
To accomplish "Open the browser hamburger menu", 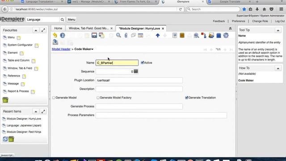I will click(281, 9).
